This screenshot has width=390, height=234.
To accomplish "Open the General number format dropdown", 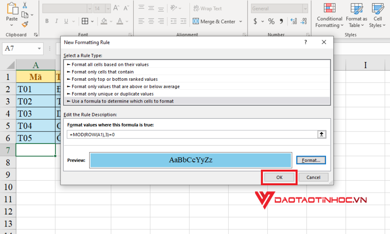I will point(305,9).
